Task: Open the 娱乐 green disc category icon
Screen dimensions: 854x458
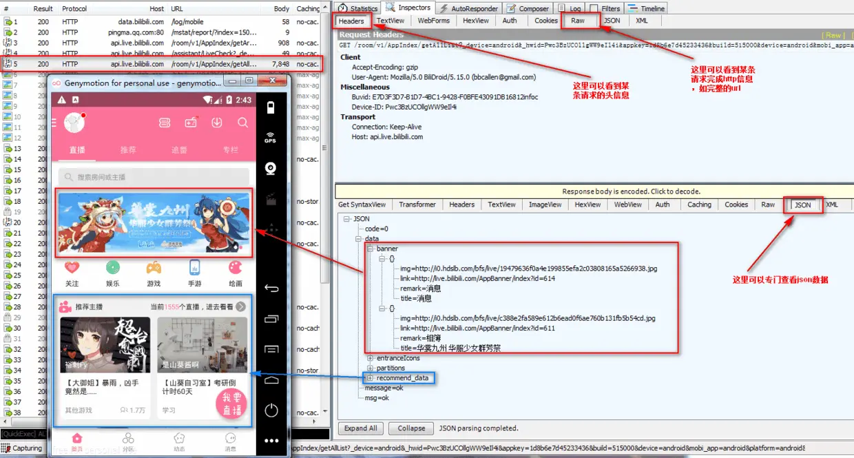Action: tap(113, 268)
